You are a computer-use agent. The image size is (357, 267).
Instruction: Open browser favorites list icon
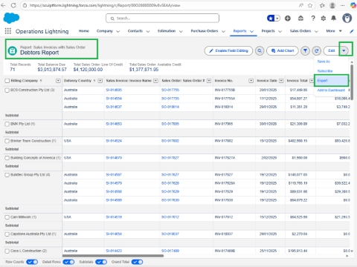pos(322,5)
